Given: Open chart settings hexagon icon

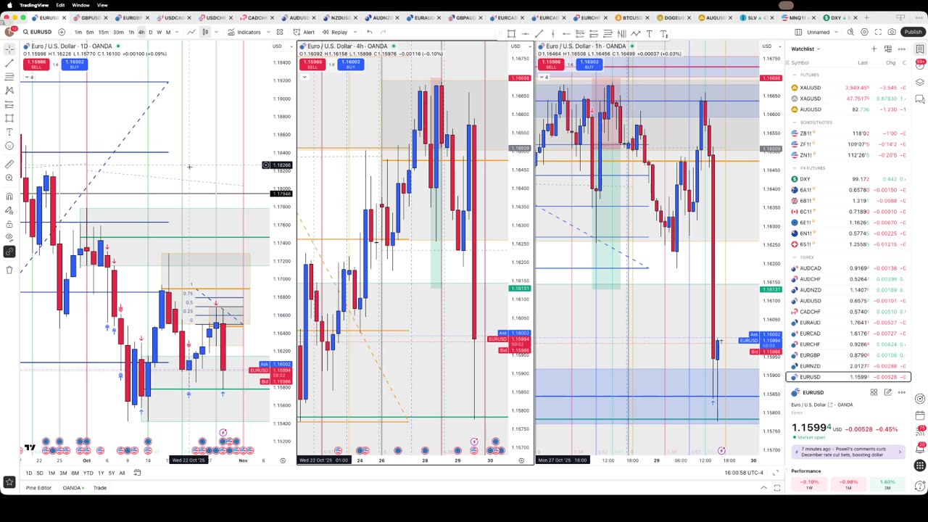Looking at the screenshot, I should 864,32.
